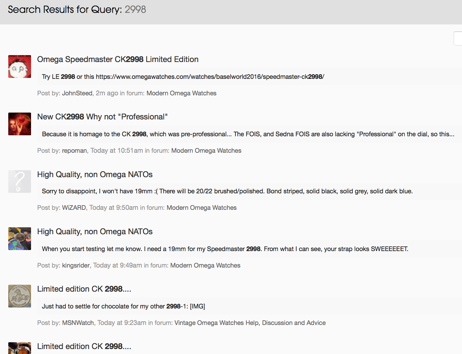
Task: Open the NATOs thread title above WiZARD's post
Action: pos(95,175)
